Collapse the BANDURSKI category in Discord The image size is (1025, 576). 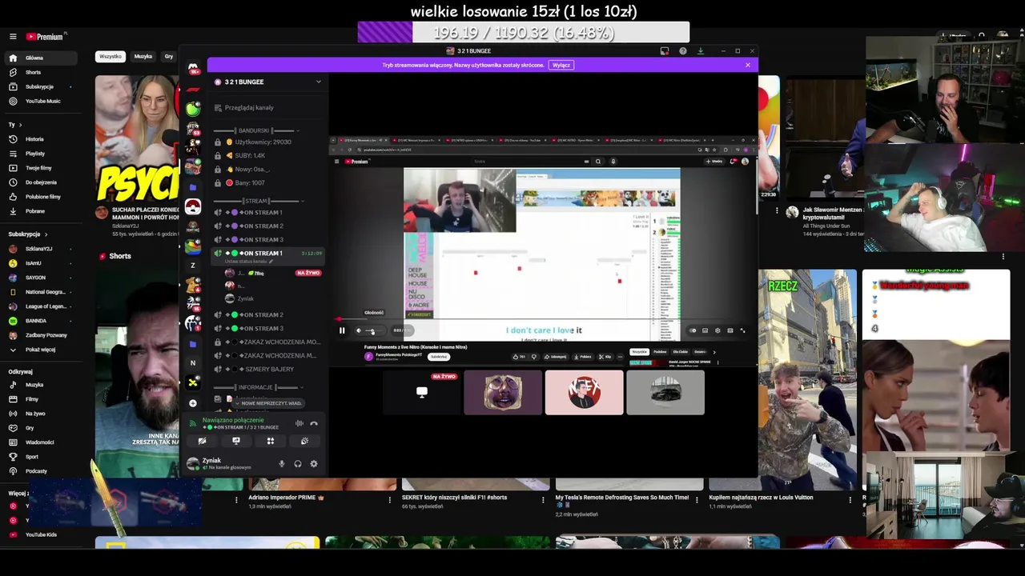(256, 130)
